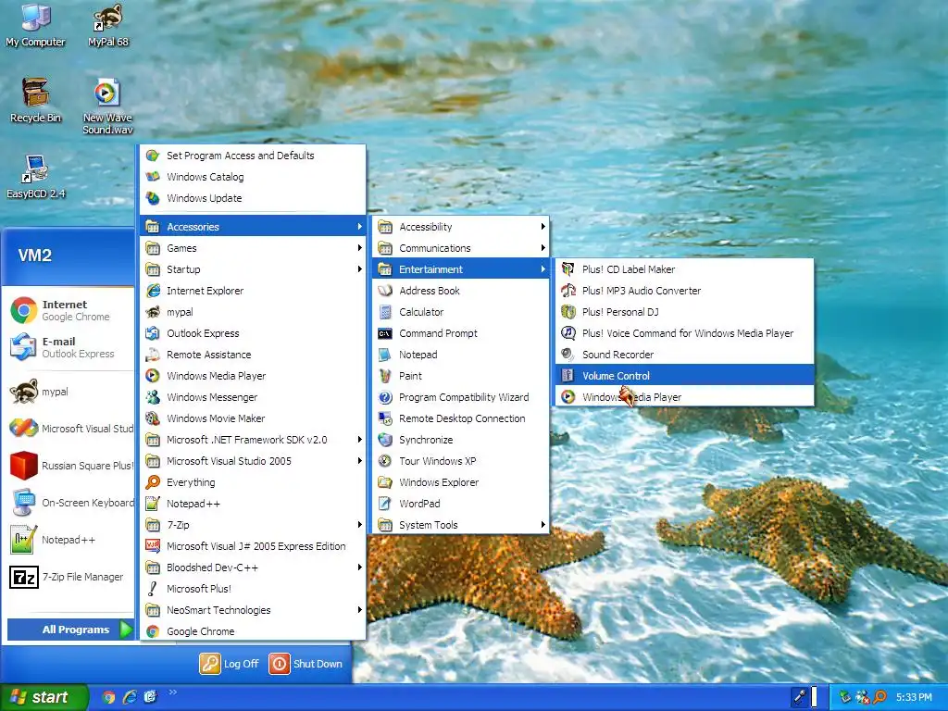Expand Microsoft Visual Studio 2005 submenu
948x711 pixels.
[253, 461]
